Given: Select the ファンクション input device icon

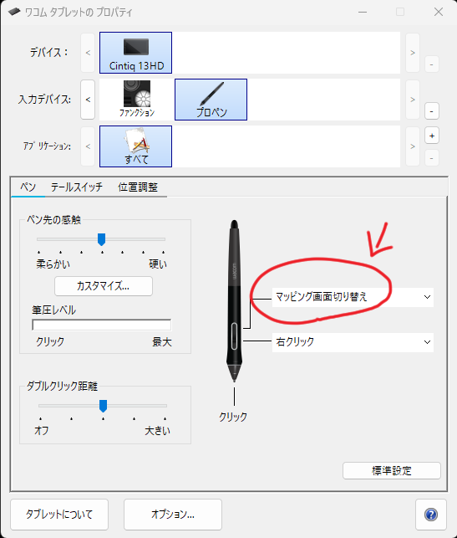Looking at the screenshot, I should (x=137, y=100).
